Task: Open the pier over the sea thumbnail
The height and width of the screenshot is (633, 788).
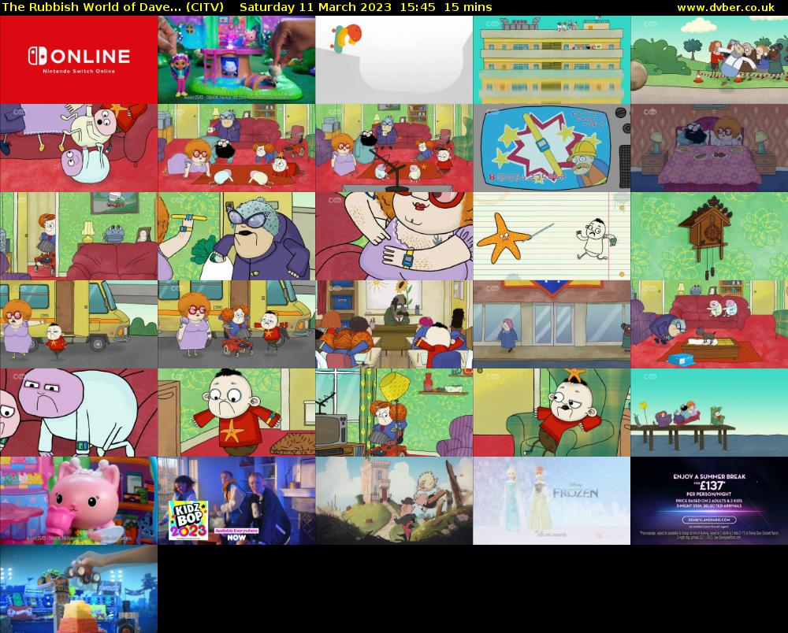Action: point(709,412)
